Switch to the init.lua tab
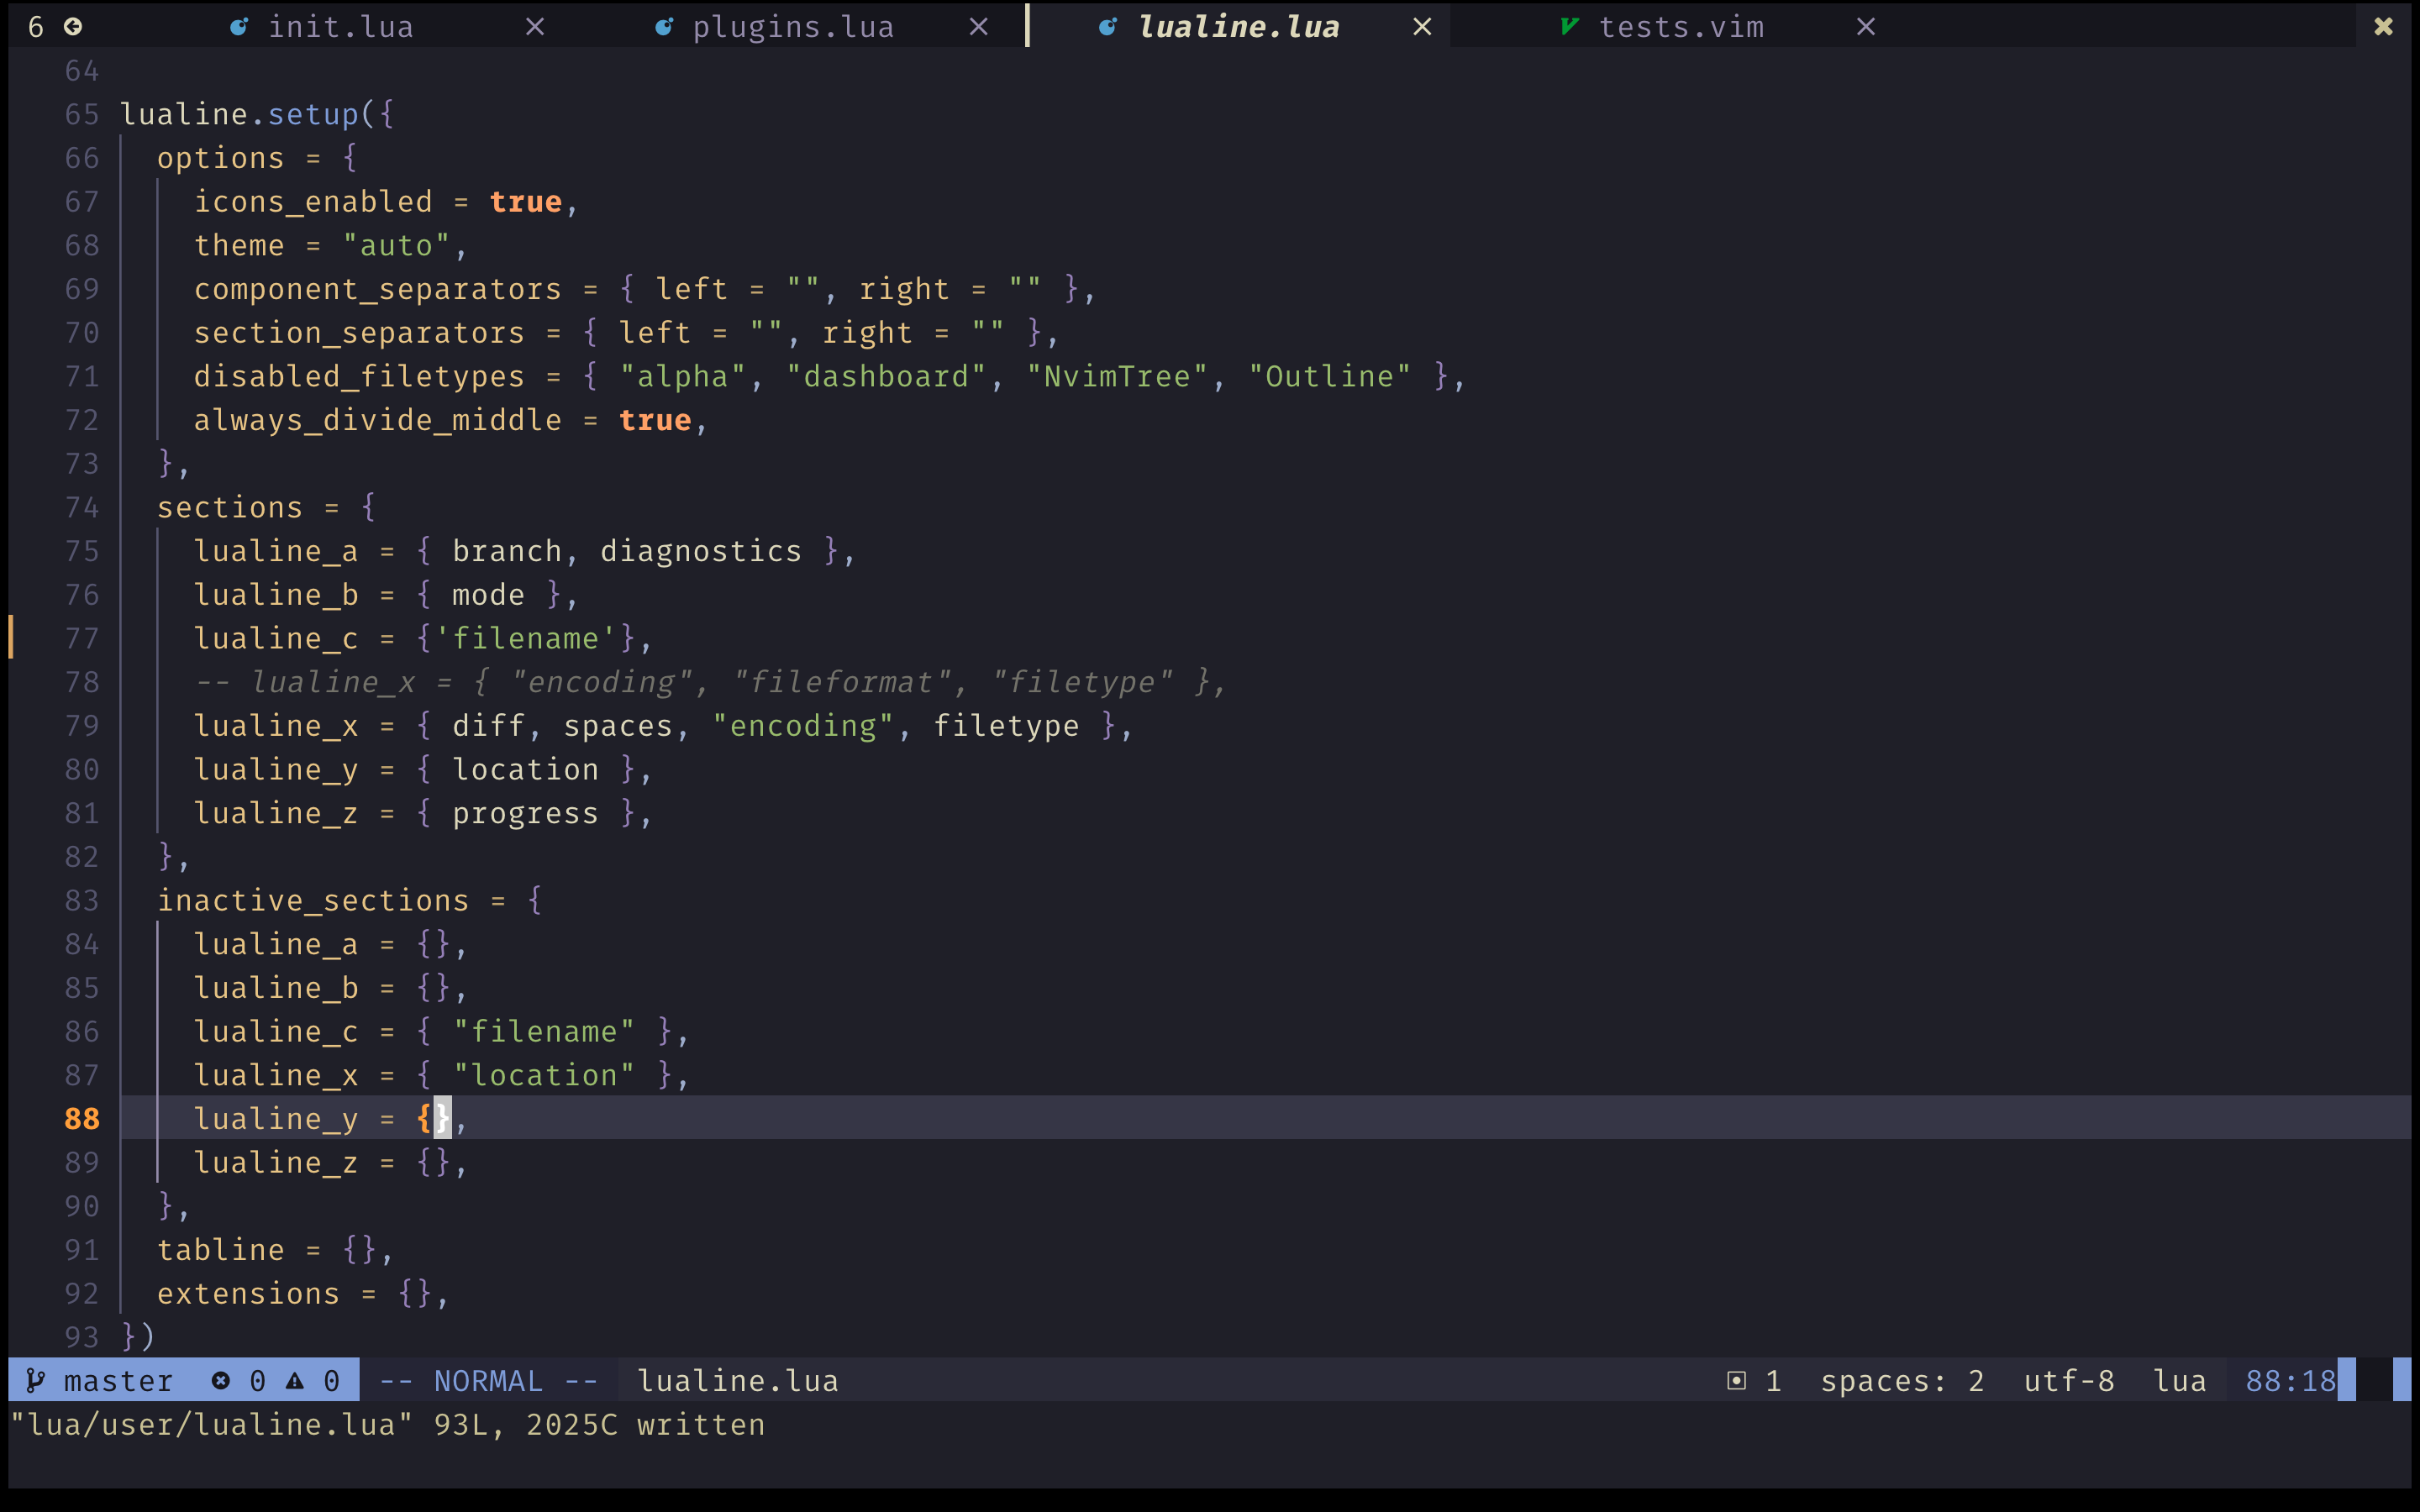The height and width of the screenshot is (1512, 2420). (x=340, y=27)
